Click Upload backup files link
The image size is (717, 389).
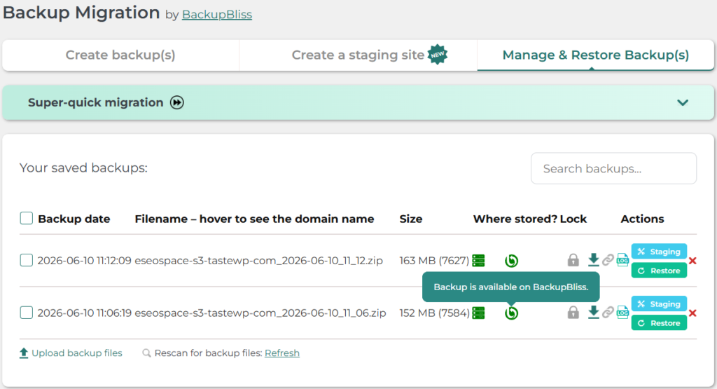point(77,353)
